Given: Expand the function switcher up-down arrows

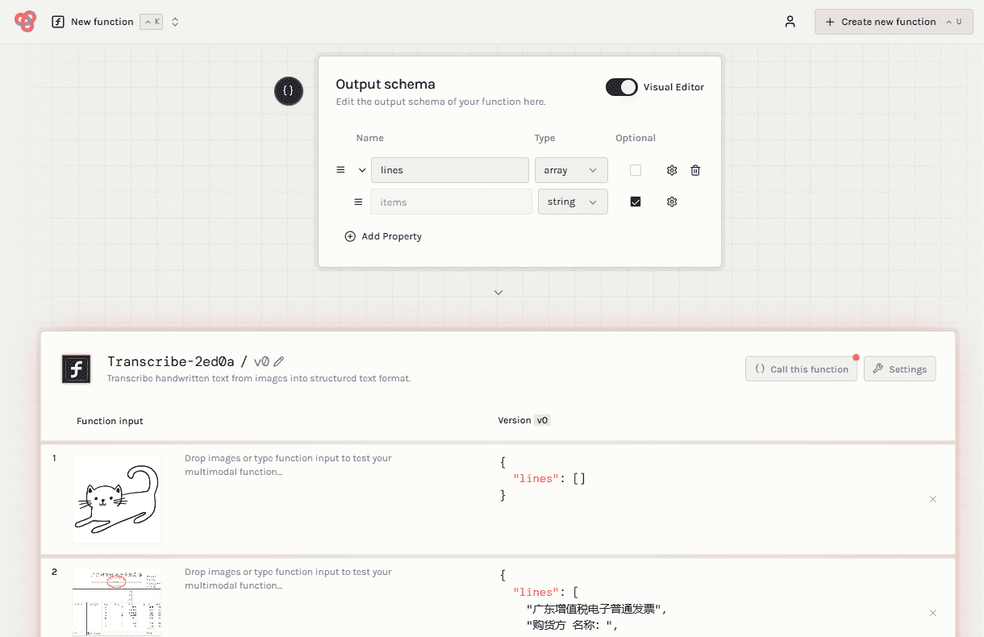Looking at the screenshot, I should [175, 22].
